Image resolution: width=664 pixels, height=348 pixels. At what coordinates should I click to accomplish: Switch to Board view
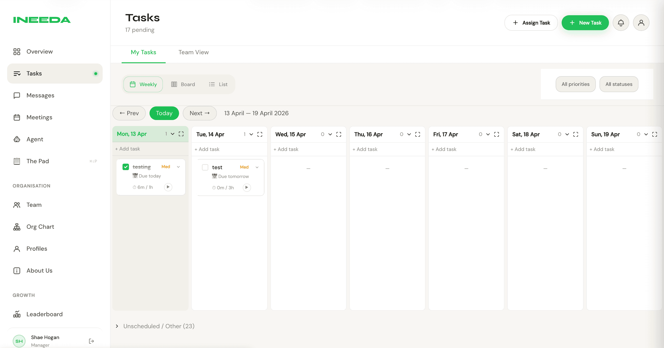[183, 84]
